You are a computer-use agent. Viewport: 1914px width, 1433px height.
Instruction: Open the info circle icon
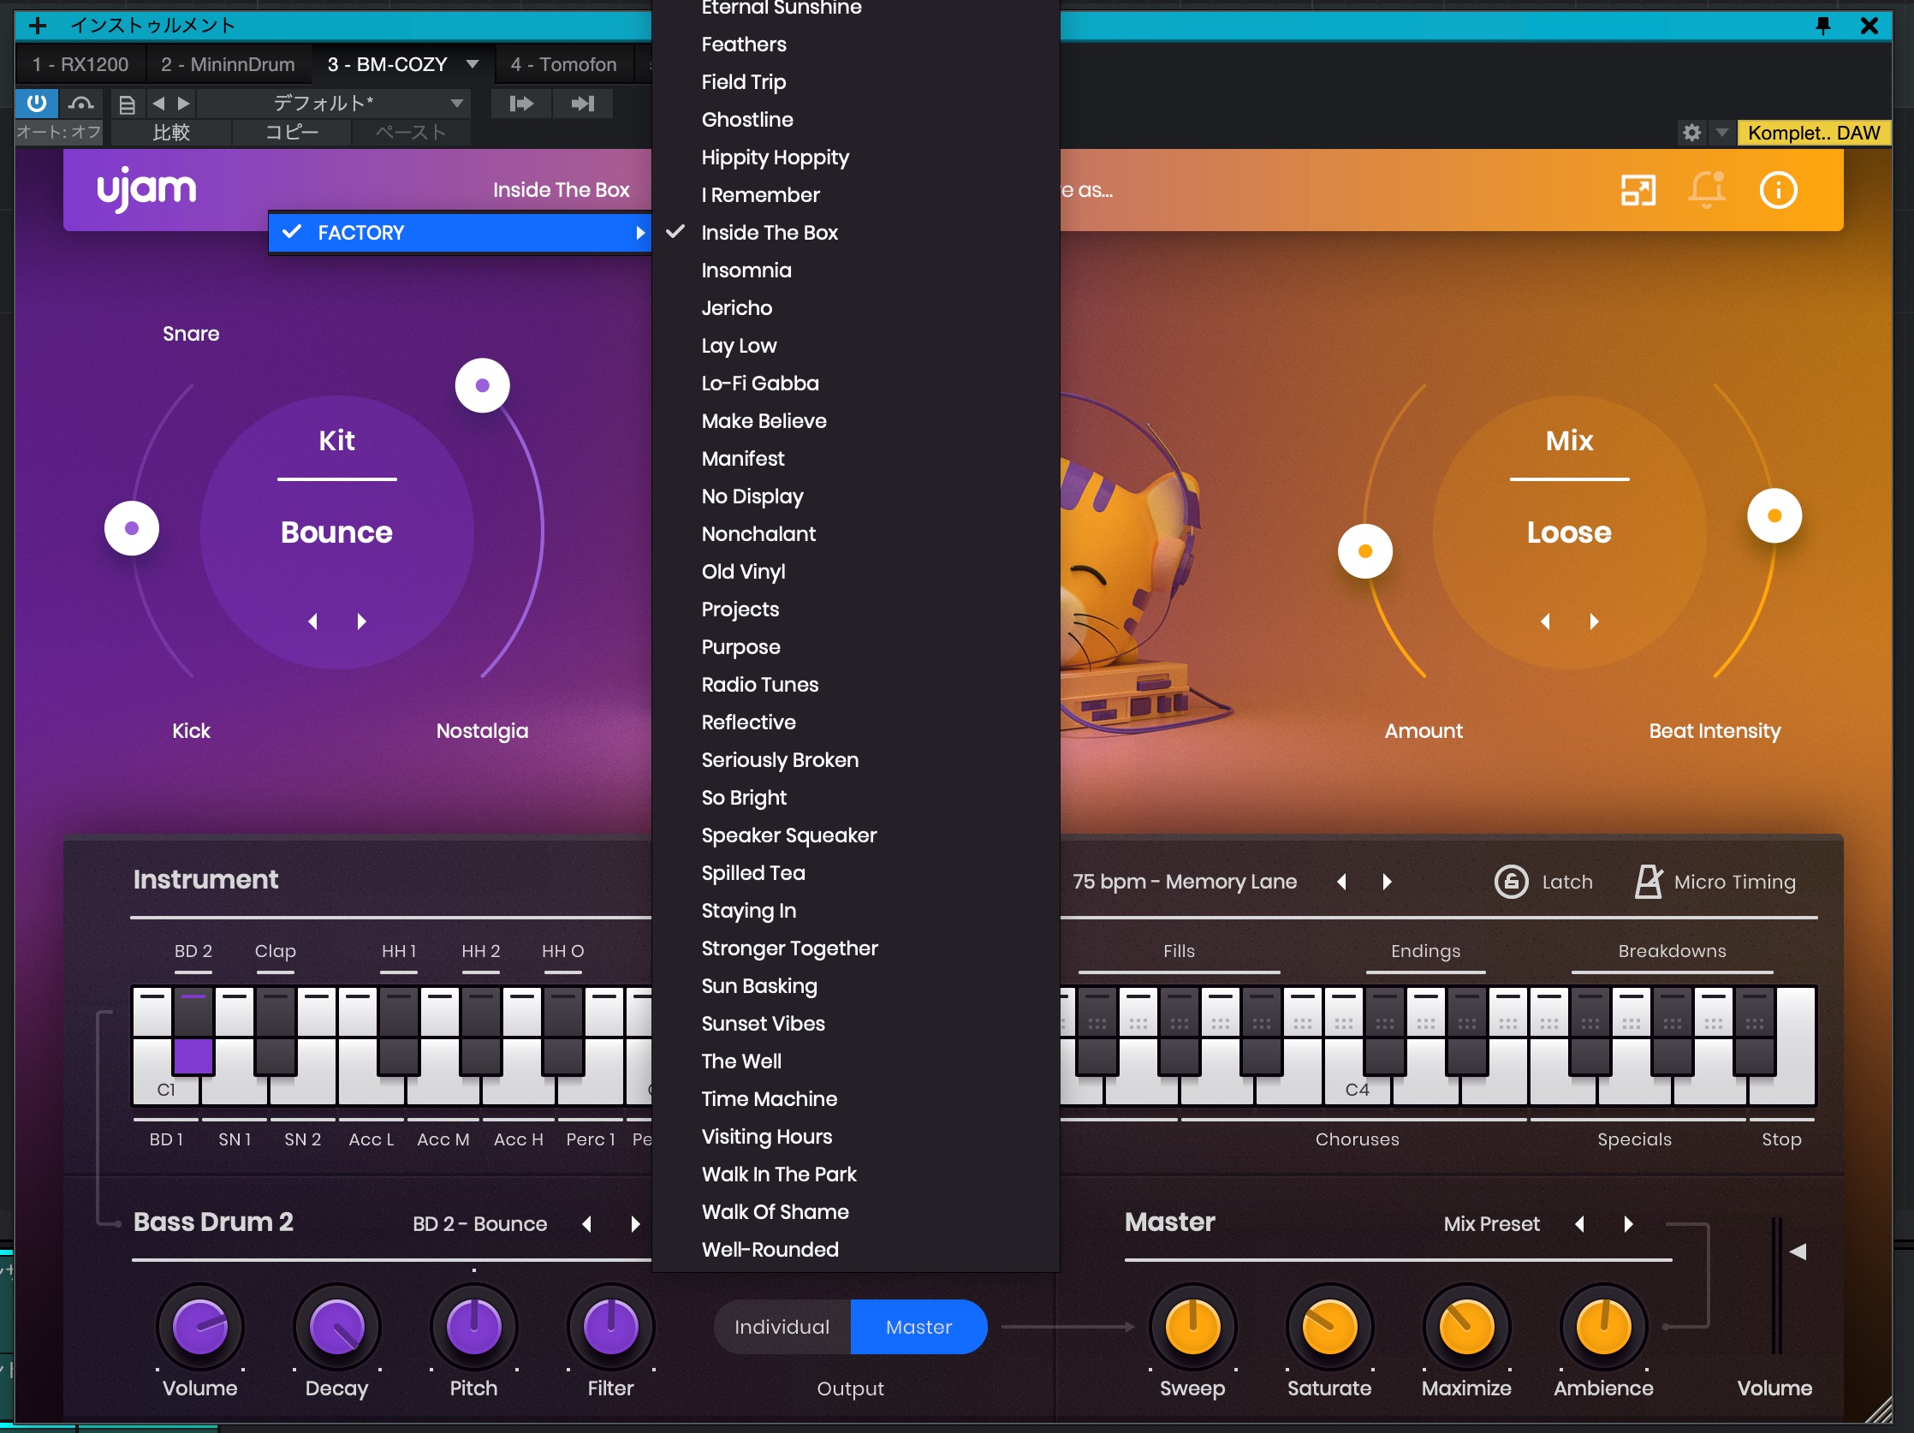1778,189
